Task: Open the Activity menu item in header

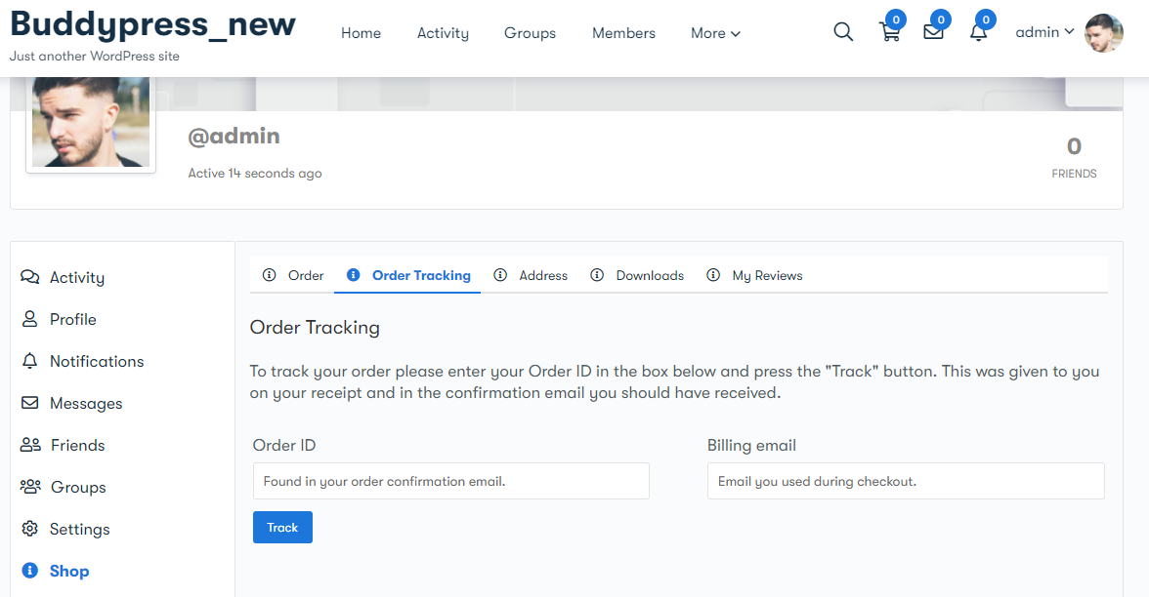Action: [443, 33]
